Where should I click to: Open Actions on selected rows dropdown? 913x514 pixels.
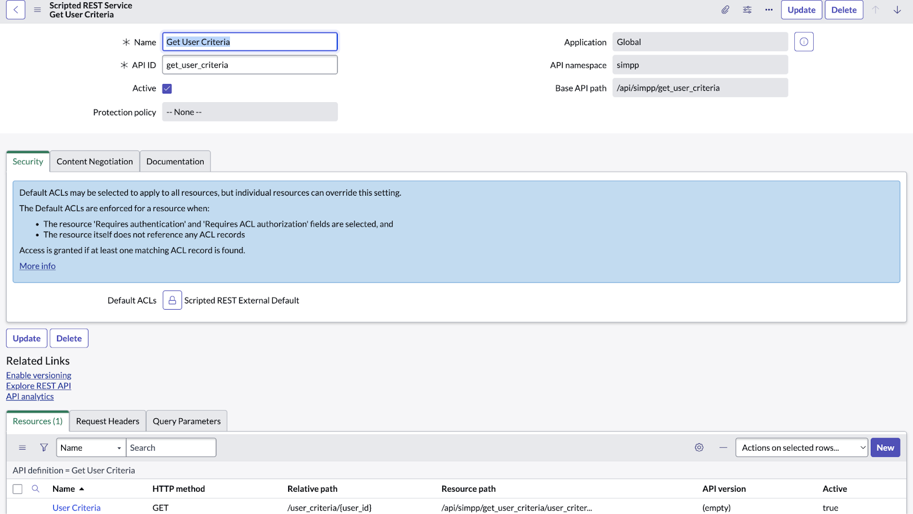(801, 448)
